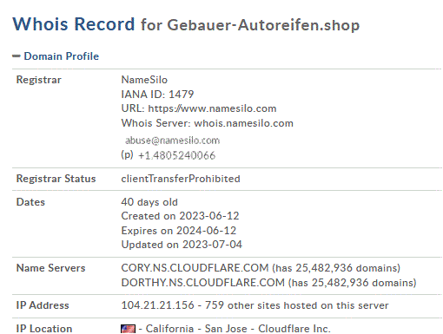
Task: Click the 104.21.21.156 IP address value
Action: click(157, 305)
